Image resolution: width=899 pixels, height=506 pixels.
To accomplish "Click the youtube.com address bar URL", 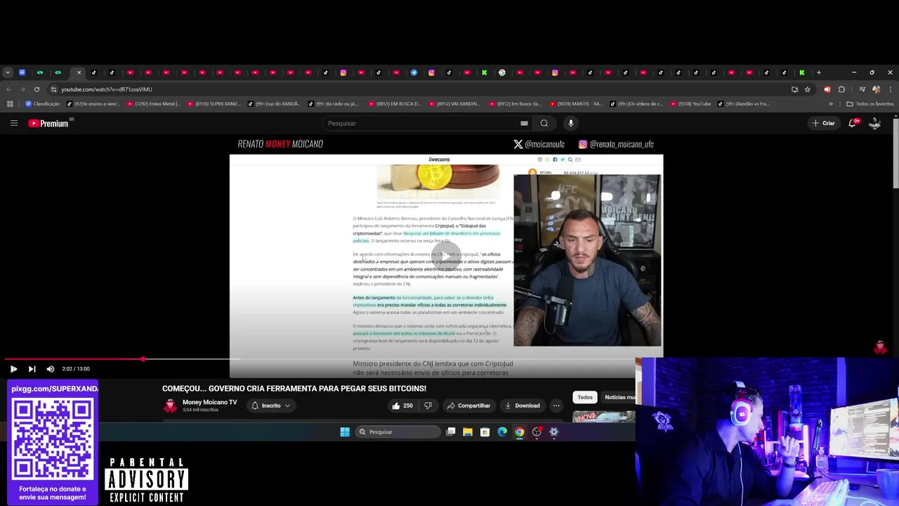I will click(106, 89).
